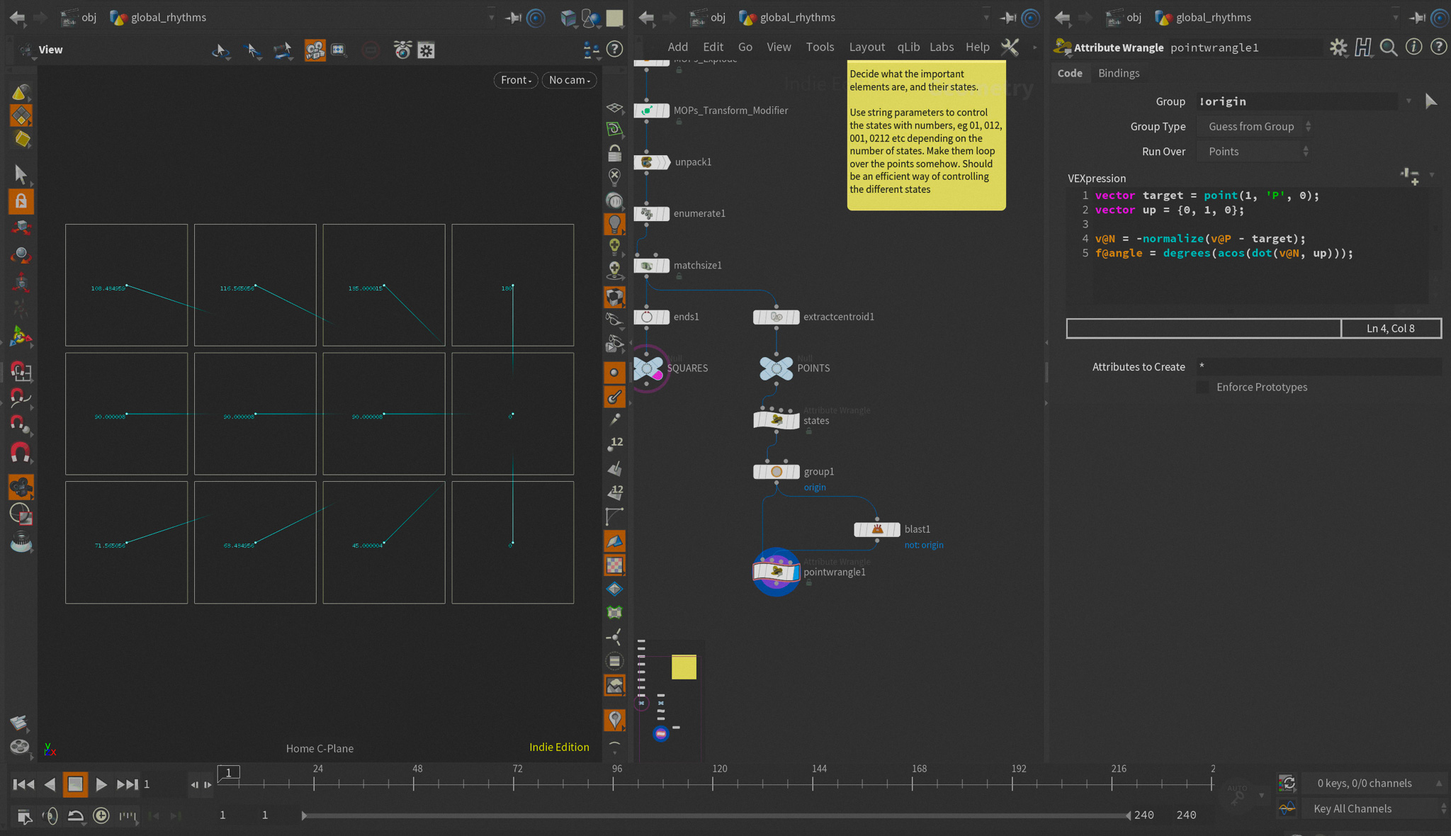The width and height of the screenshot is (1451, 836).
Task: Click the pointwrangle1 node
Action: (777, 572)
